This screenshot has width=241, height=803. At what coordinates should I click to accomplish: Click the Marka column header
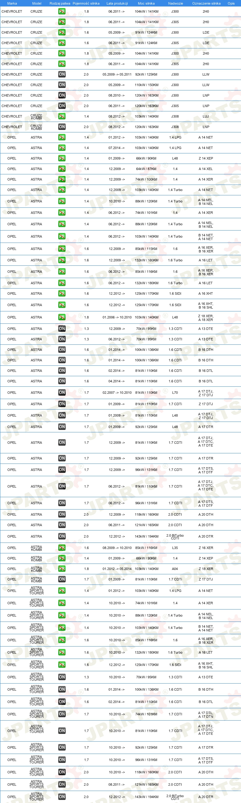(12, 3)
